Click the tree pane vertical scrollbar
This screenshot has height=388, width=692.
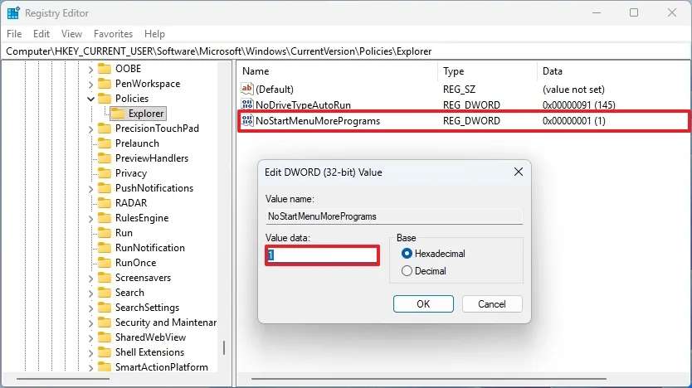224,348
